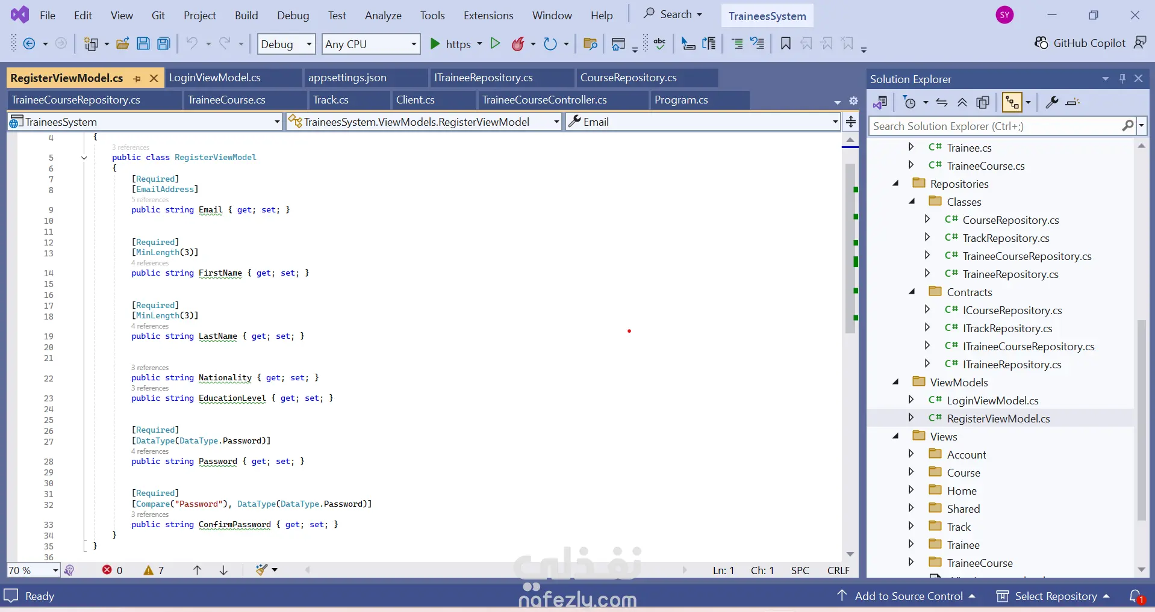This screenshot has width=1155, height=612.
Task: Click the code cleanup brush icon
Action: click(x=261, y=569)
